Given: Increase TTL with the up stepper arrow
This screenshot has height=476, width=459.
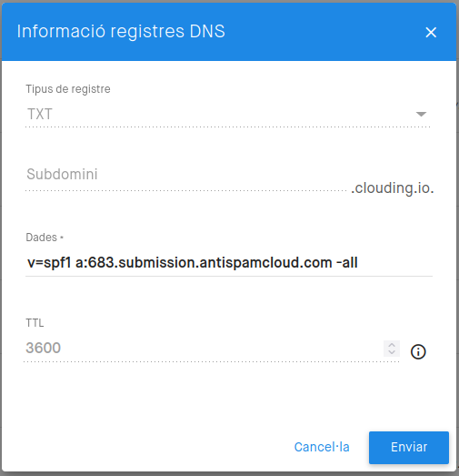Looking at the screenshot, I should coord(392,345).
